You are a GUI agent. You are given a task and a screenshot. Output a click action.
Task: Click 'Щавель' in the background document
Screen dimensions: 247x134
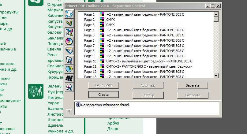tap(55, 125)
